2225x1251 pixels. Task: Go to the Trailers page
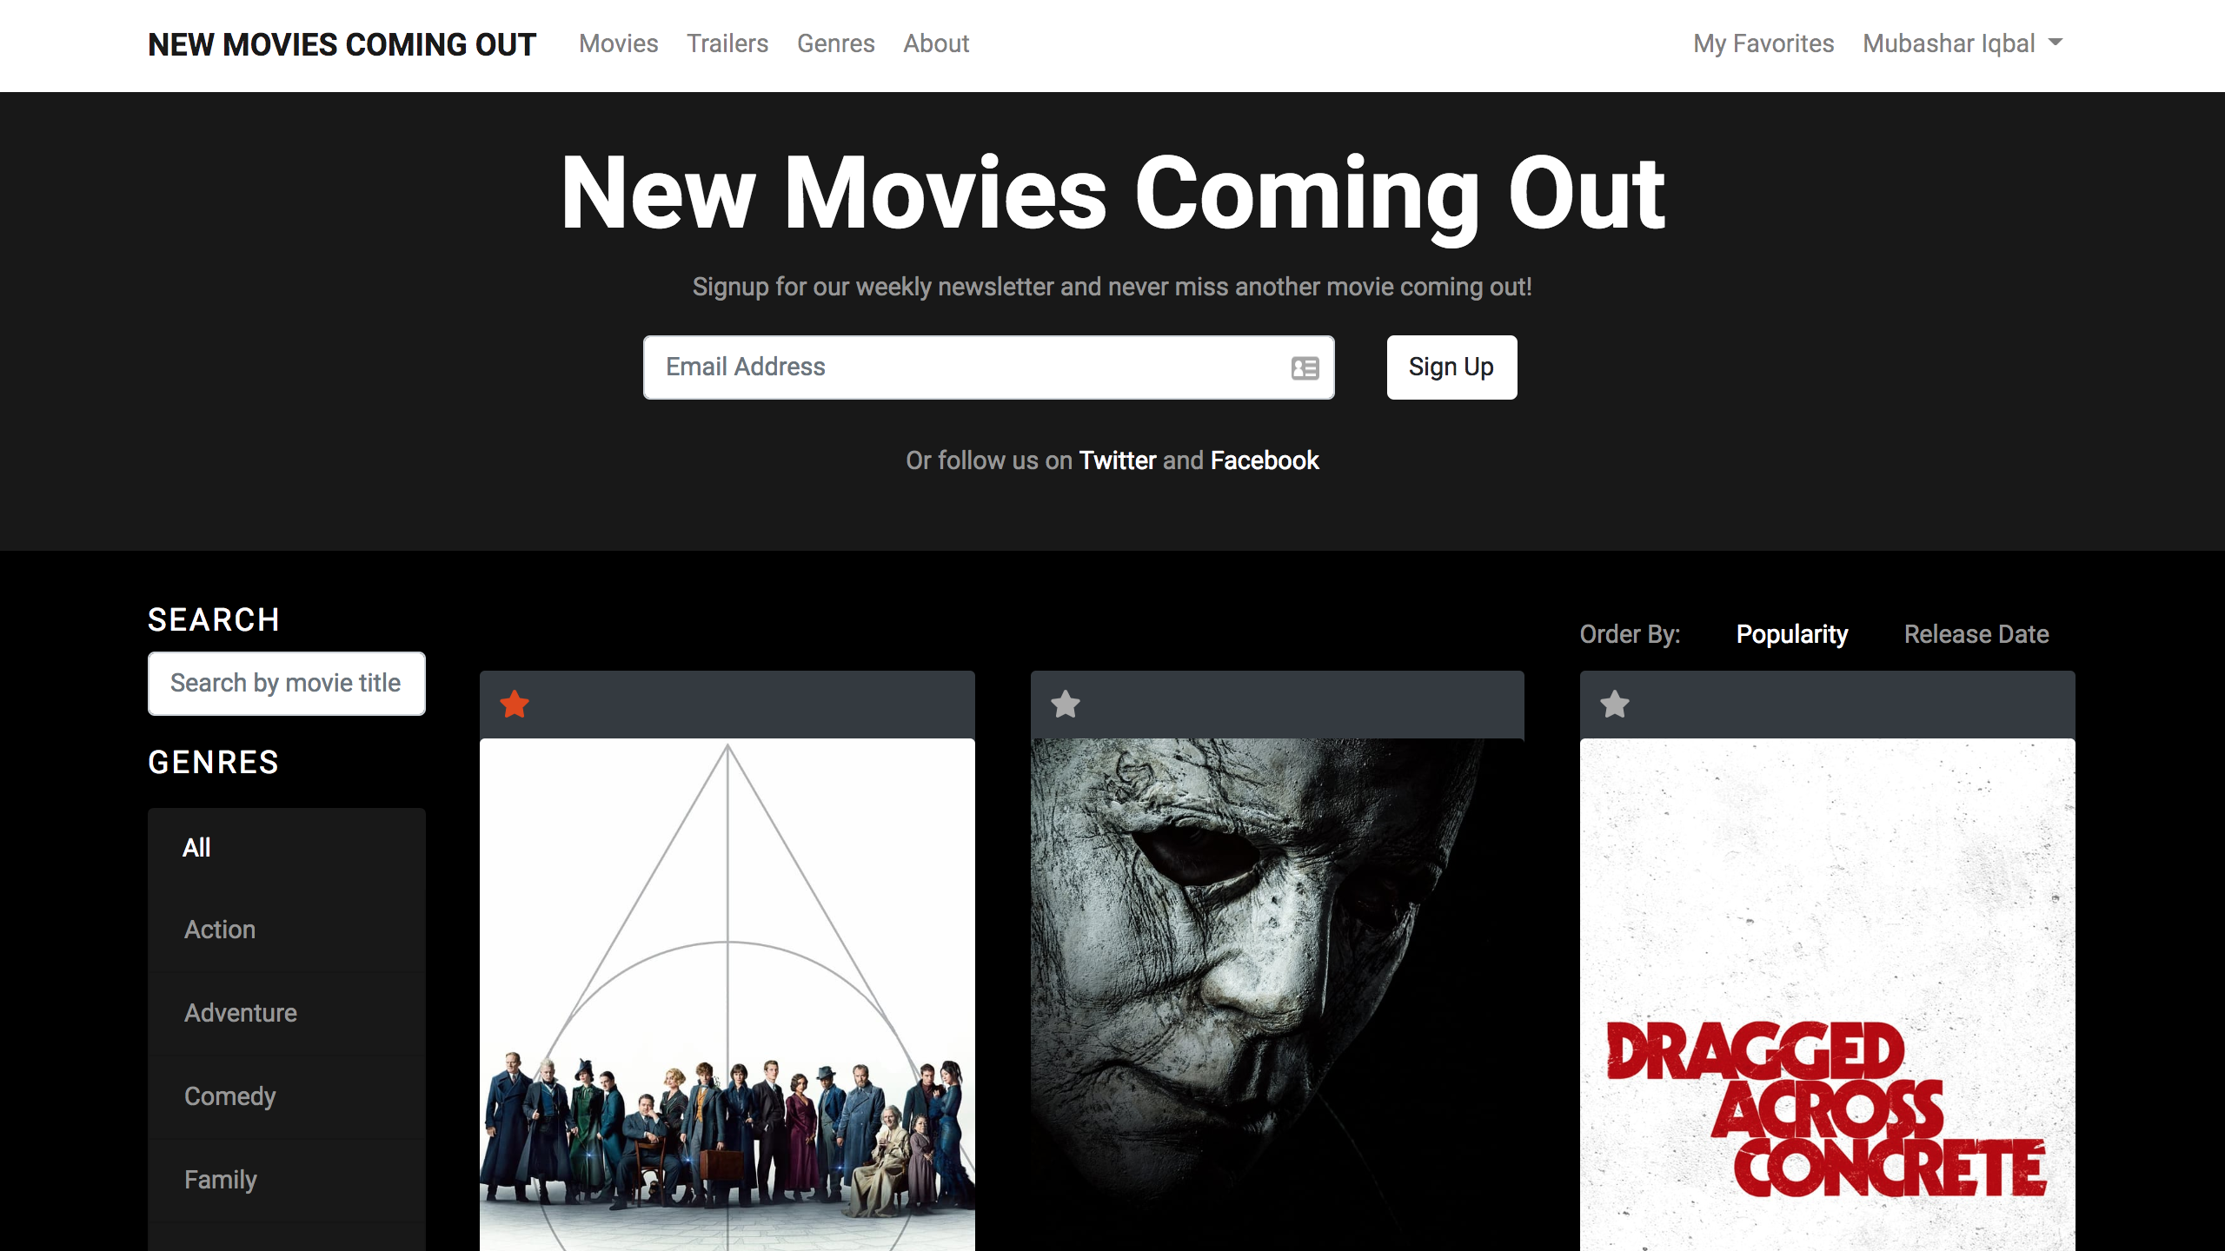tap(727, 43)
